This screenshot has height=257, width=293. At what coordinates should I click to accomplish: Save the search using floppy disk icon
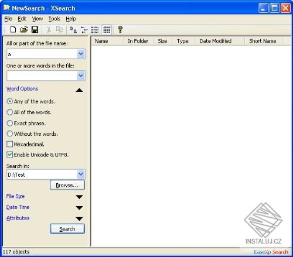click(35, 30)
